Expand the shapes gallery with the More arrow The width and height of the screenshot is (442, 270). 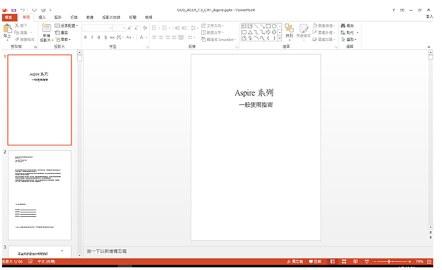(x=279, y=38)
